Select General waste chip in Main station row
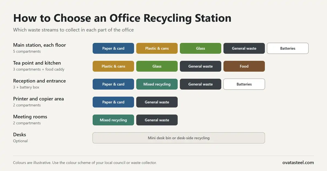This screenshot has width=327, height=171. point(244,48)
